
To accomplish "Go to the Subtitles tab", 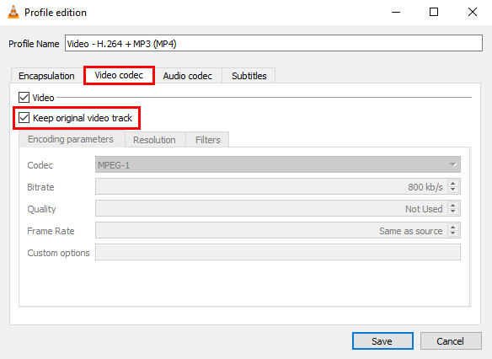I will point(249,76).
